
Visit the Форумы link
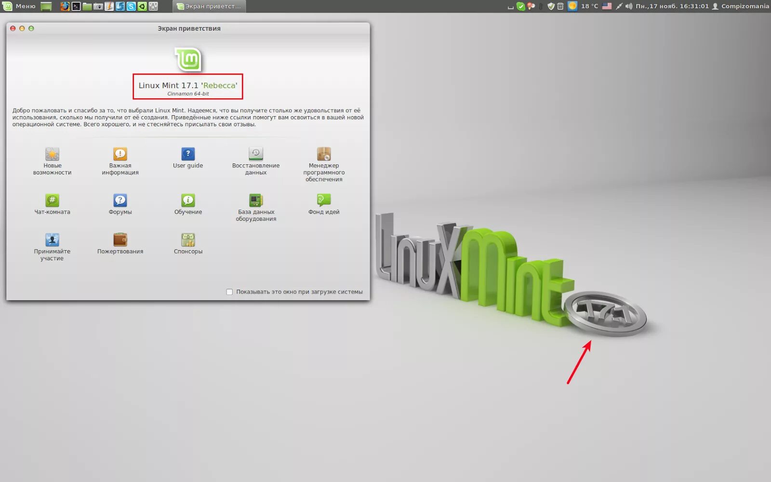tap(120, 204)
